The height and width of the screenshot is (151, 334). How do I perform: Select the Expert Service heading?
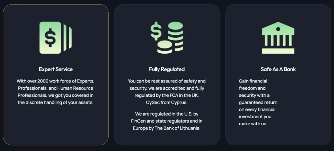coord(56,69)
